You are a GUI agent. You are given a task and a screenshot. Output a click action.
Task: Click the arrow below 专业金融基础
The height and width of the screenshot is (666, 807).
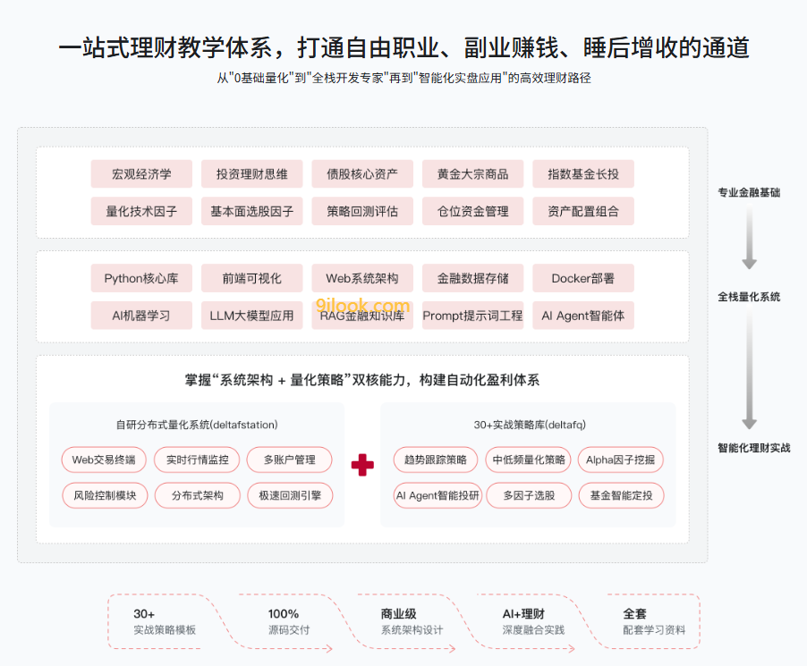point(750,238)
